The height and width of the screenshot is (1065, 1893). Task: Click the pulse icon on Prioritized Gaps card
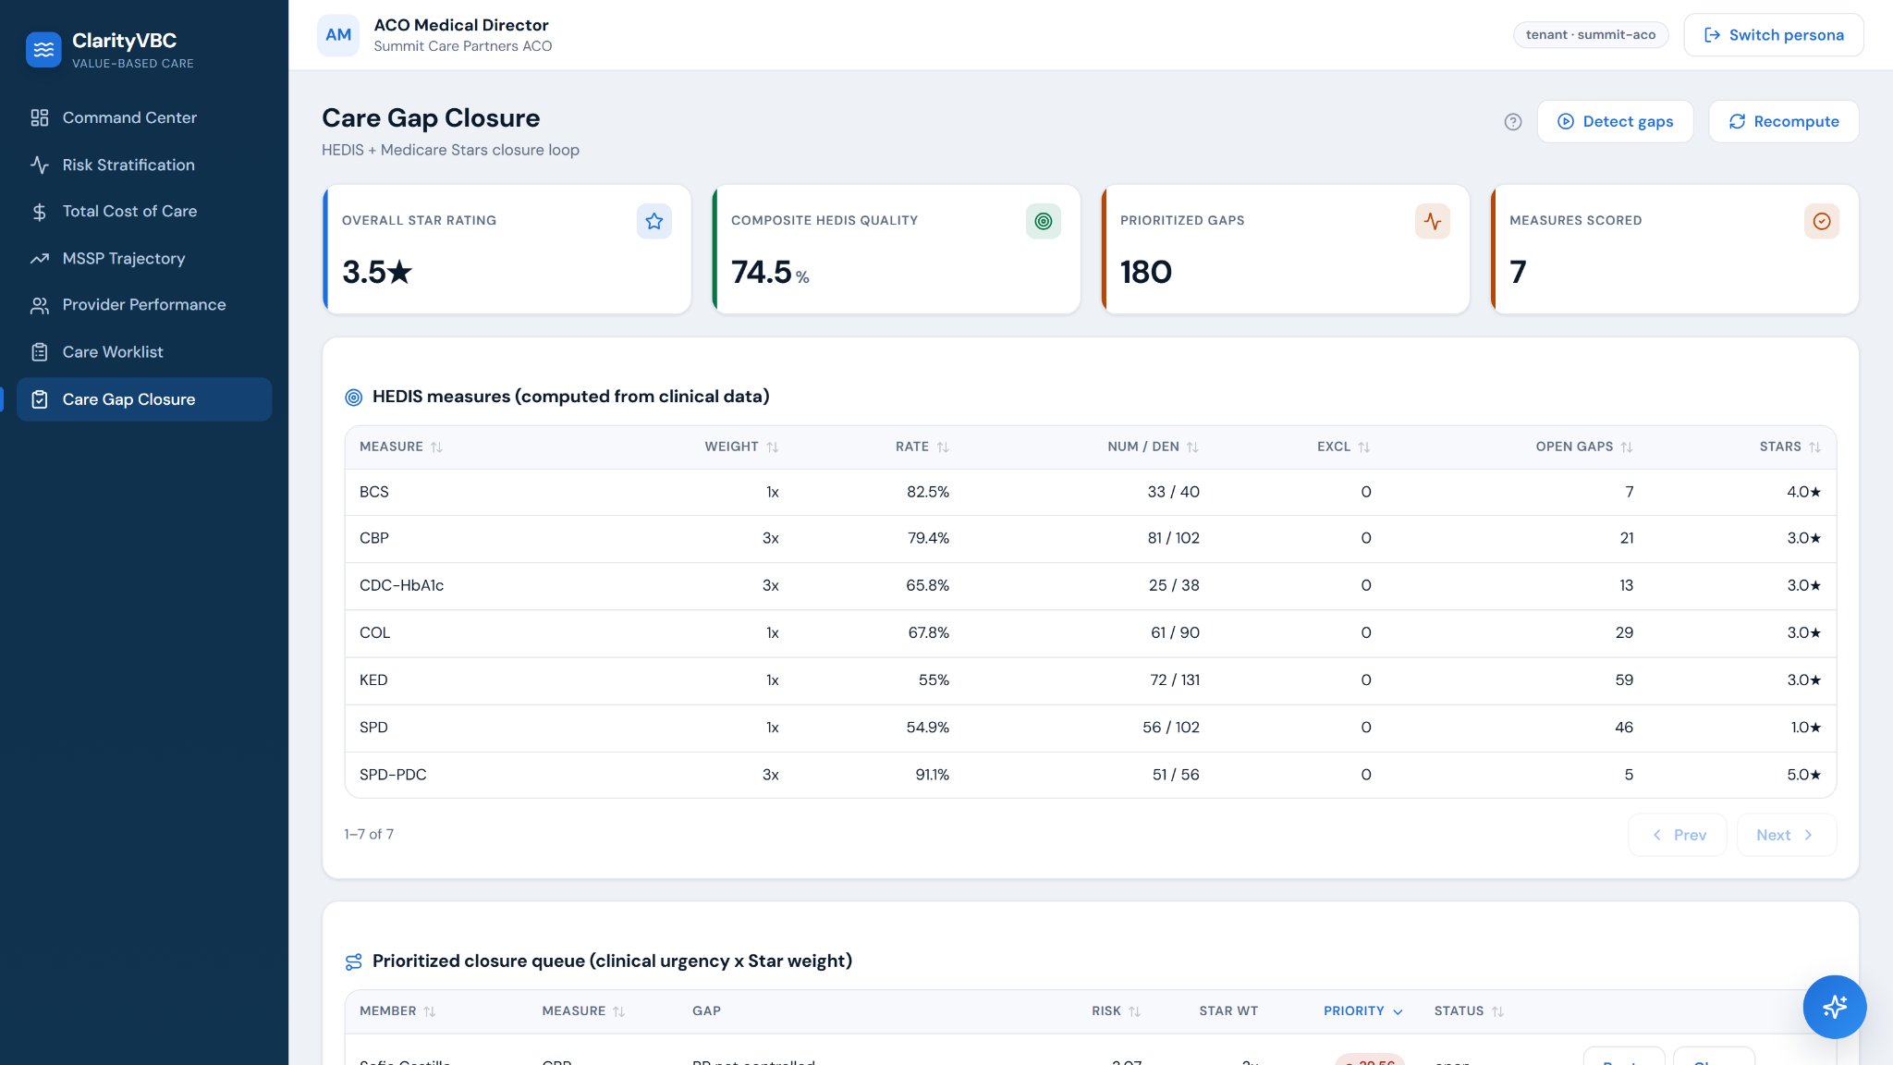point(1433,221)
